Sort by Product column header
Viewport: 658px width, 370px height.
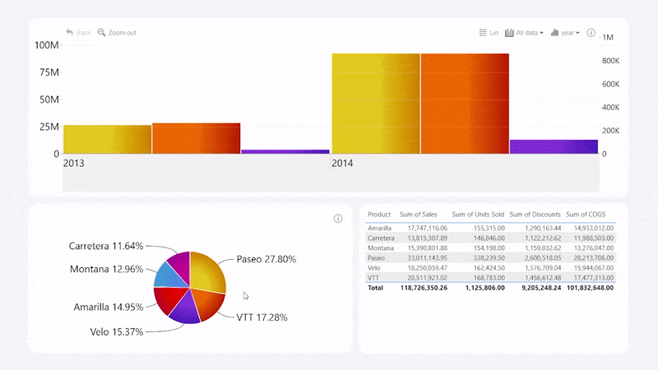pyautogui.click(x=379, y=215)
